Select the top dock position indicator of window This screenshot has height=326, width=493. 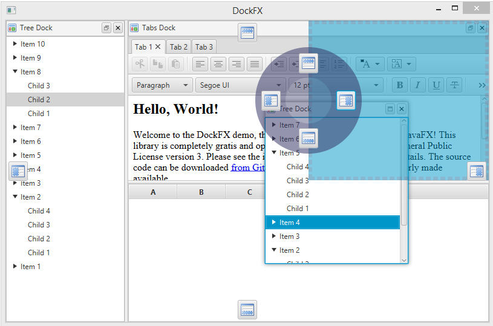pyautogui.click(x=247, y=33)
